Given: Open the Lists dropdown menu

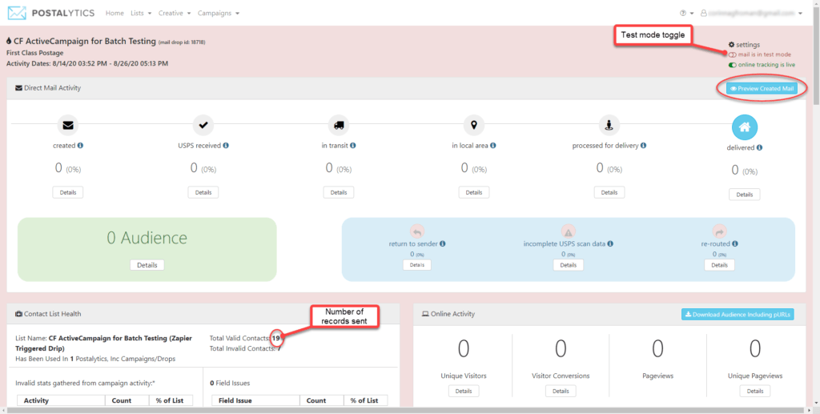Looking at the screenshot, I should click(141, 13).
